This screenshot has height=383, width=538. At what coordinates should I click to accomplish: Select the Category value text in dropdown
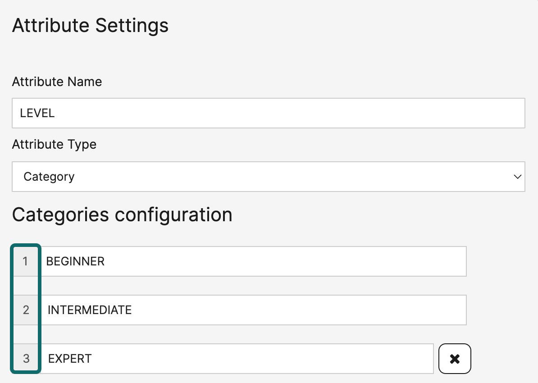[x=49, y=177]
